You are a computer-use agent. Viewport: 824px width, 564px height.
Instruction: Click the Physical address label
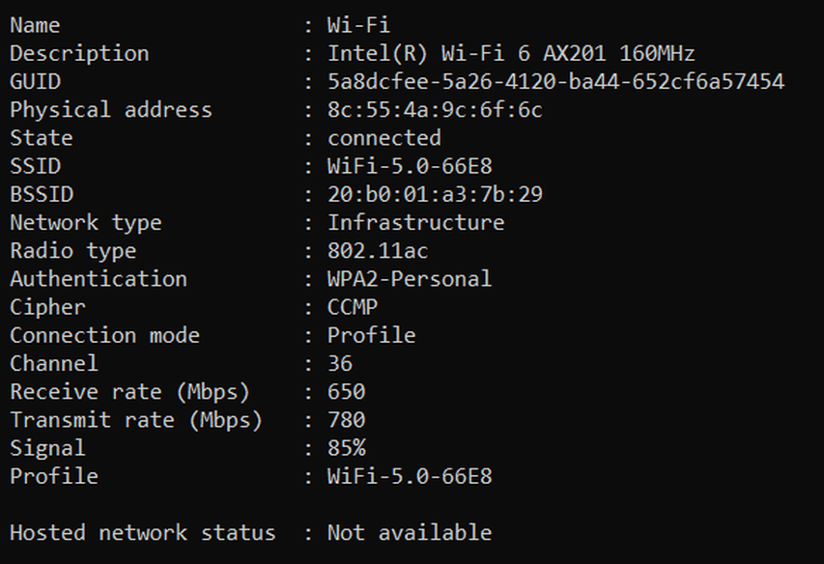[111, 110]
